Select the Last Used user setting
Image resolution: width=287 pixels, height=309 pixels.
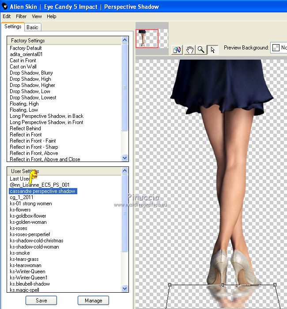pos(20,179)
